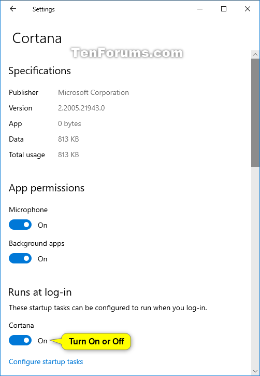Click the scrollbar up arrow

(255, 54)
